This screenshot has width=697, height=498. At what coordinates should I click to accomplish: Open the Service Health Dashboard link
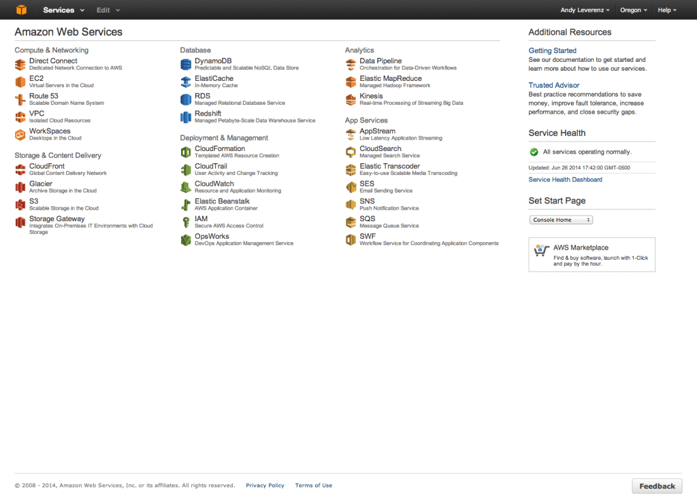(x=565, y=179)
